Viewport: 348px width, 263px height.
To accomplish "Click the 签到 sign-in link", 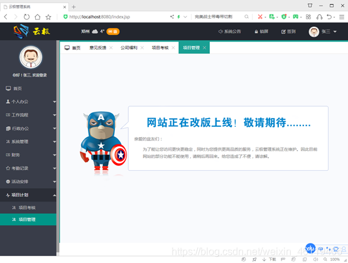I will (288, 31).
